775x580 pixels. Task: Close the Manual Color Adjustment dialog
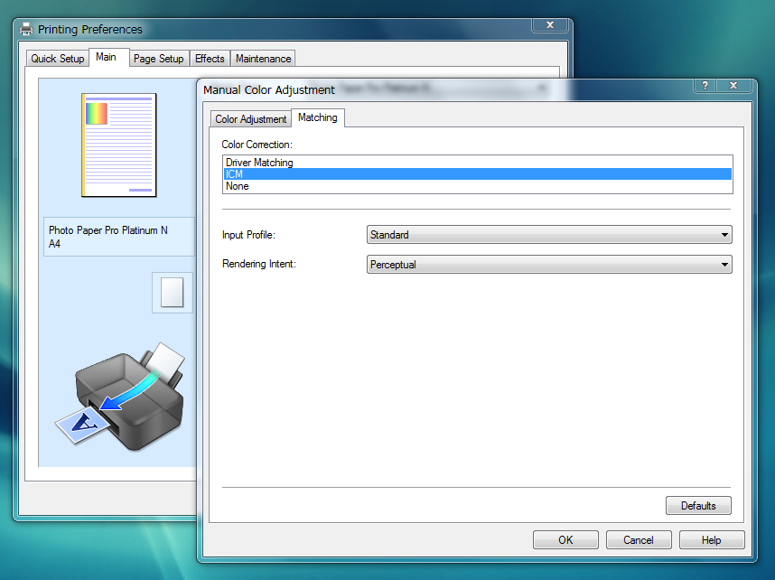click(x=733, y=85)
